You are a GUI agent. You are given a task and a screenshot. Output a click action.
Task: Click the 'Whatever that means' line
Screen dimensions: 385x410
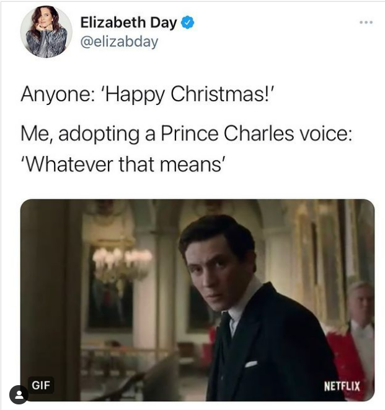123,165
